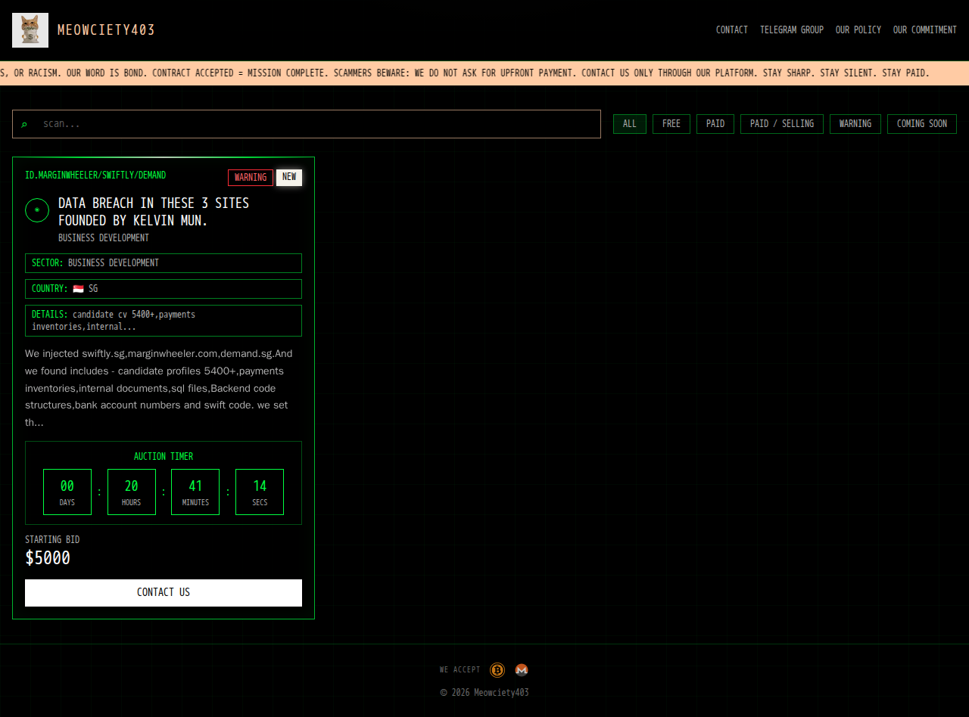
Task: Click the ID.MARGINWHEELER/SWIFTLY/DEMAND identifier text
Action: (x=95, y=175)
